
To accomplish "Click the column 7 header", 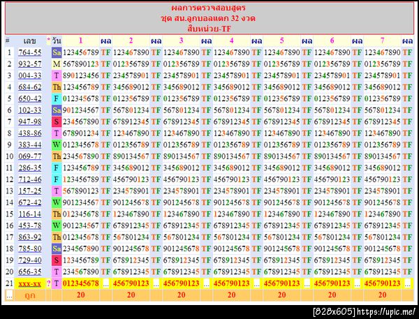I will click(x=382, y=40).
